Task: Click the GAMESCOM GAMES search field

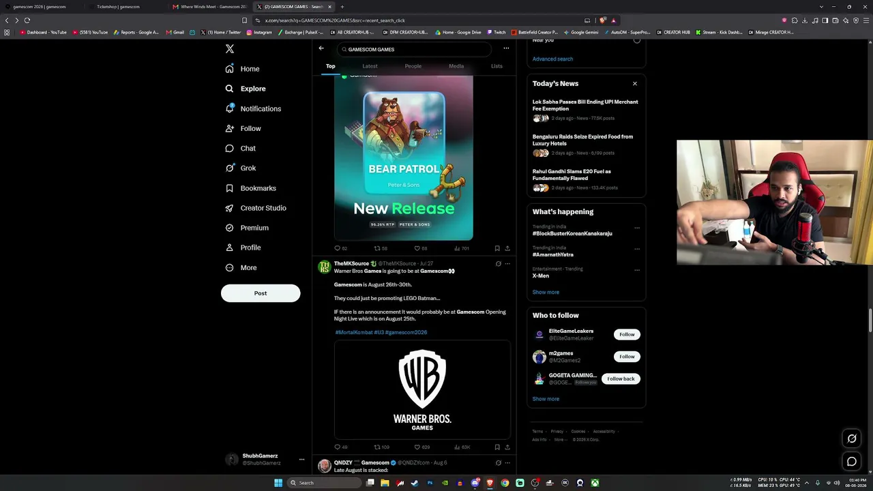Action: pyautogui.click(x=415, y=49)
